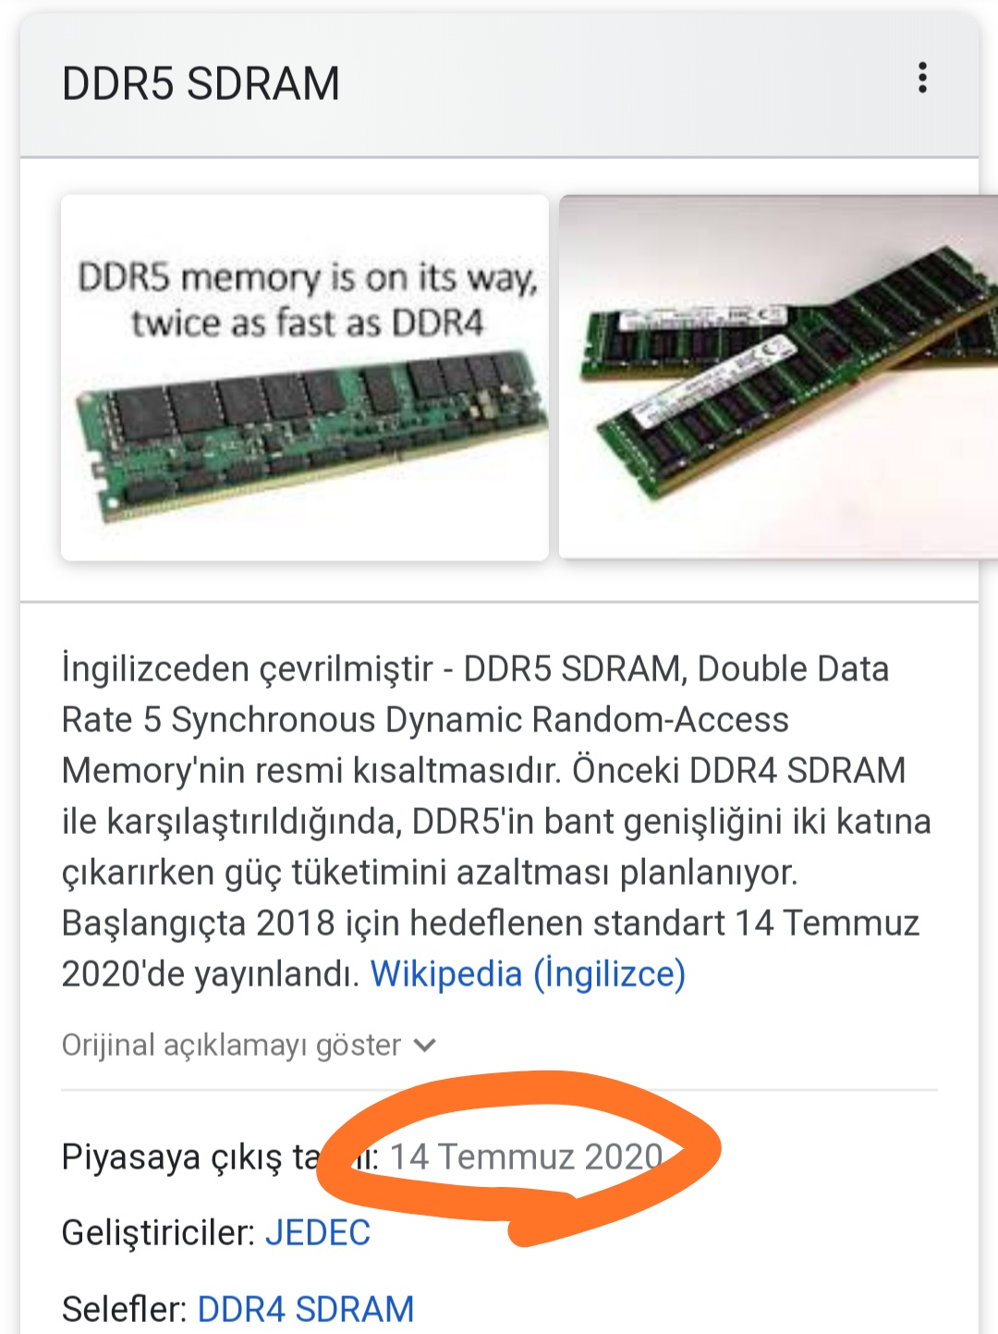Viewport: 998px width, 1334px height.
Task: Open the crossed RAM sticks photo
Action: tap(778, 377)
